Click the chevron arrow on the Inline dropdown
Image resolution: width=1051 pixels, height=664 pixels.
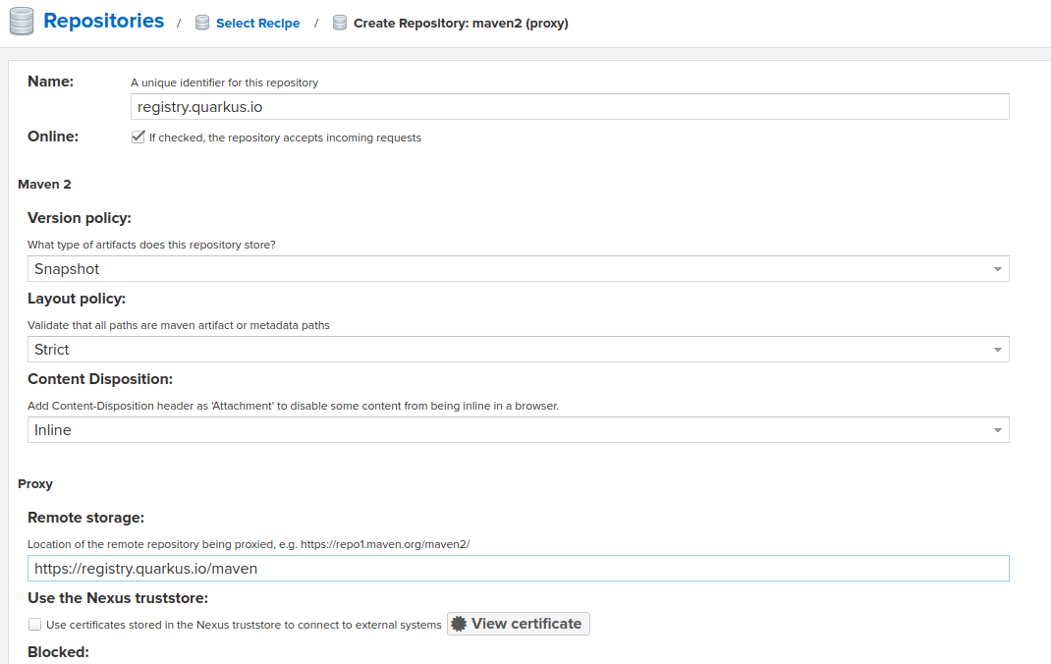tap(1000, 429)
